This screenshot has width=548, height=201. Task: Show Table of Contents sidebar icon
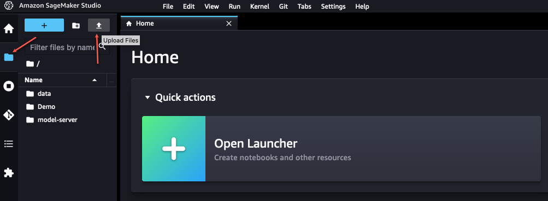(x=9, y=143)
